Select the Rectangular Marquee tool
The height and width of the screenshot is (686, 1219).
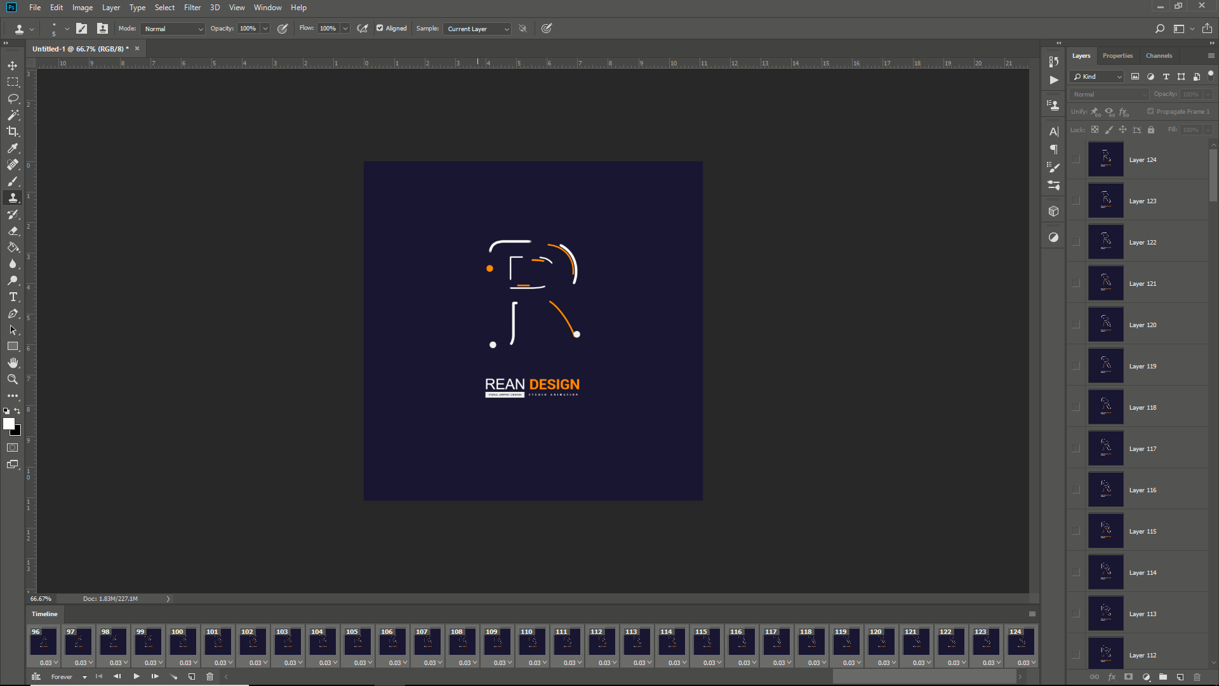tap(13, 82)
